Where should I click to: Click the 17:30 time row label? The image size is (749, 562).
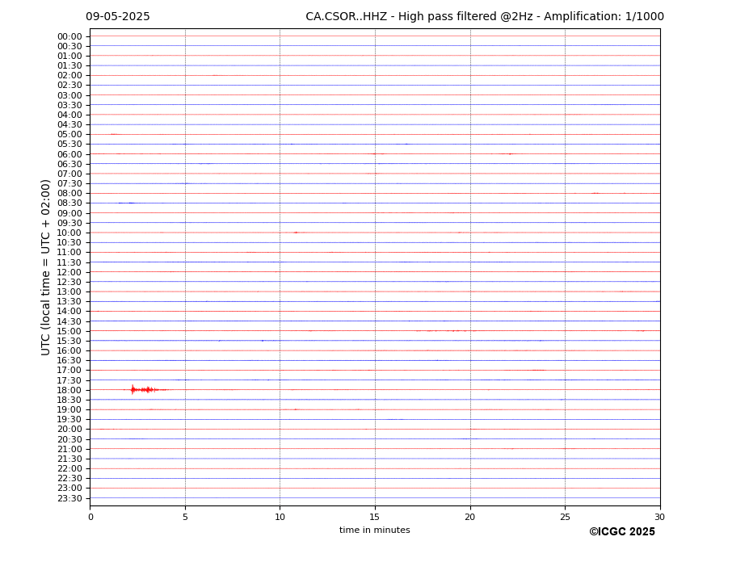[x=69, y=380]
